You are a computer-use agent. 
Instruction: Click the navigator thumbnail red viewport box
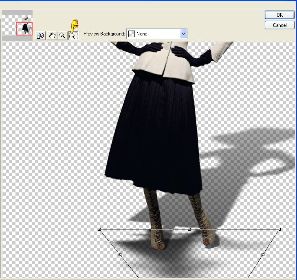pyautogui.click(x=24, y=29)
